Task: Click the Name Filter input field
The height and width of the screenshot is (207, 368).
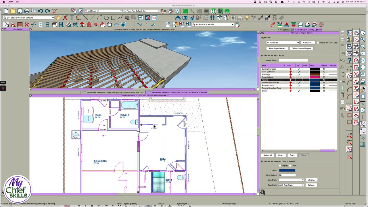Action: [x=293, y=60]
